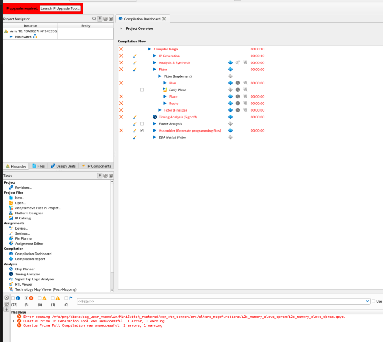Expand IP Generation Tool unsuccessful message
This screenshot has height=342, width=383.
point(14,321)
